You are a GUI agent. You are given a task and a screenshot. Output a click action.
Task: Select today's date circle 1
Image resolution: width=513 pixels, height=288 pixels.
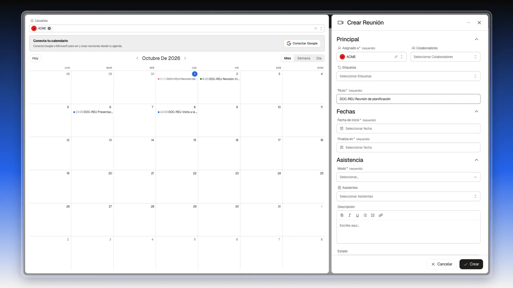pyautogui.click(x=195, y=74)
